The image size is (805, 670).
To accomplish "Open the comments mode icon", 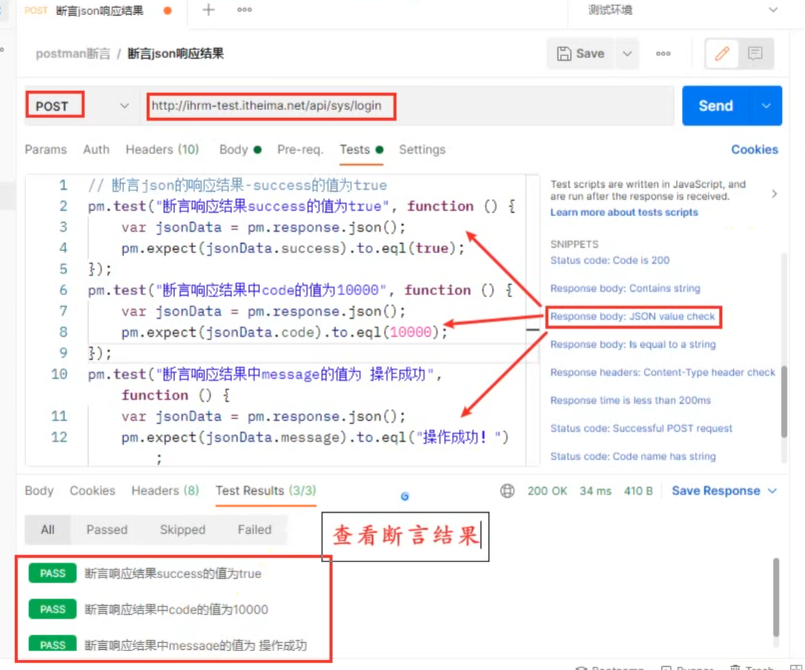I will [755, 54].
